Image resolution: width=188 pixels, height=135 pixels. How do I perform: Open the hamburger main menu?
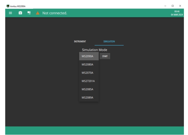[10, 13]
